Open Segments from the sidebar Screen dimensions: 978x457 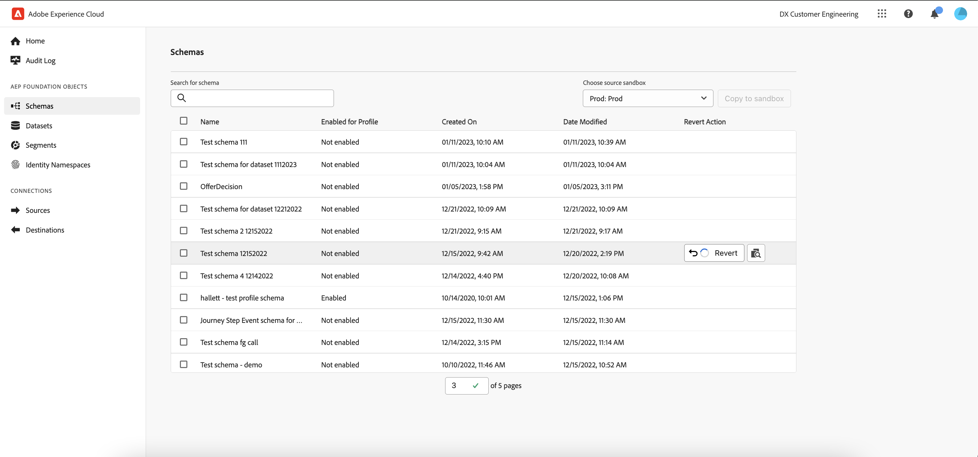pos(40,145)
